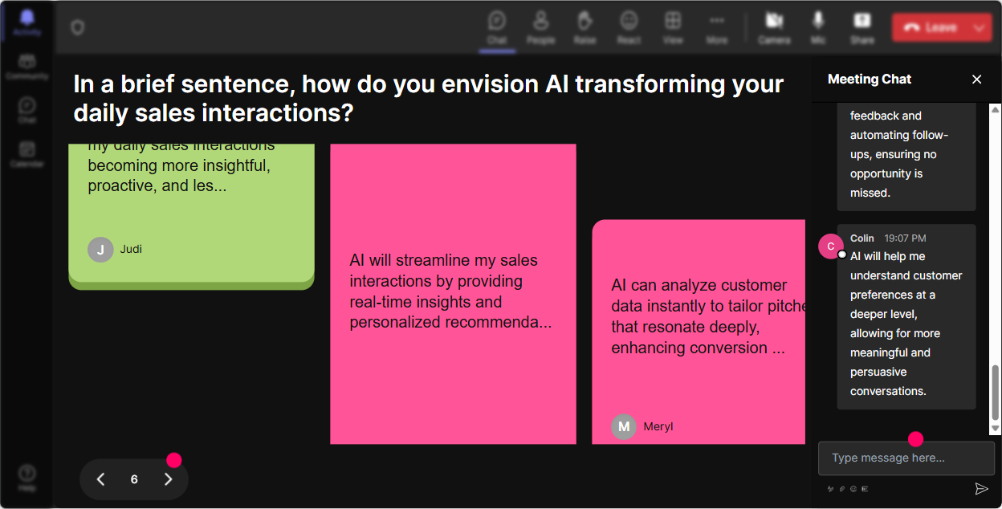The width and height of the screenshot is (1002, 509).
Task: Select Meryl's pink sticky note
Action: 699,332
